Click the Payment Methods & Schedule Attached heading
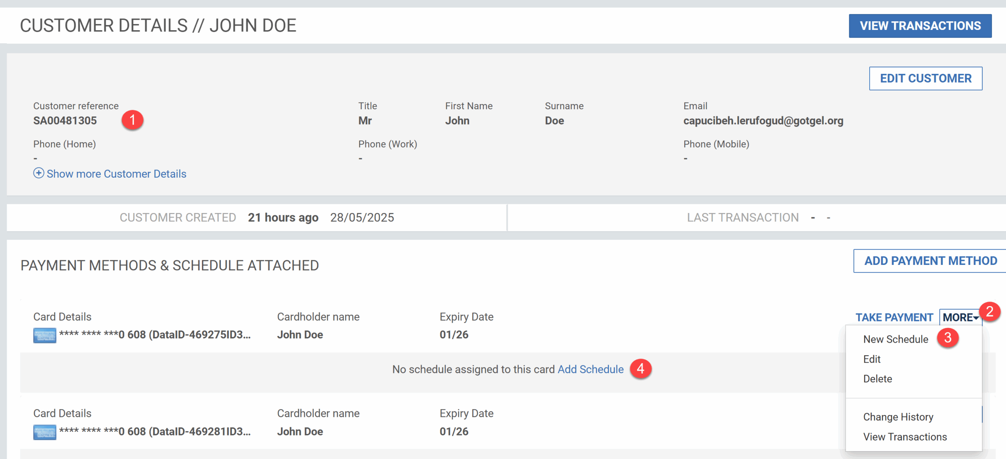The height and width of the screenshot is (459, 1006). coord(169,265)
